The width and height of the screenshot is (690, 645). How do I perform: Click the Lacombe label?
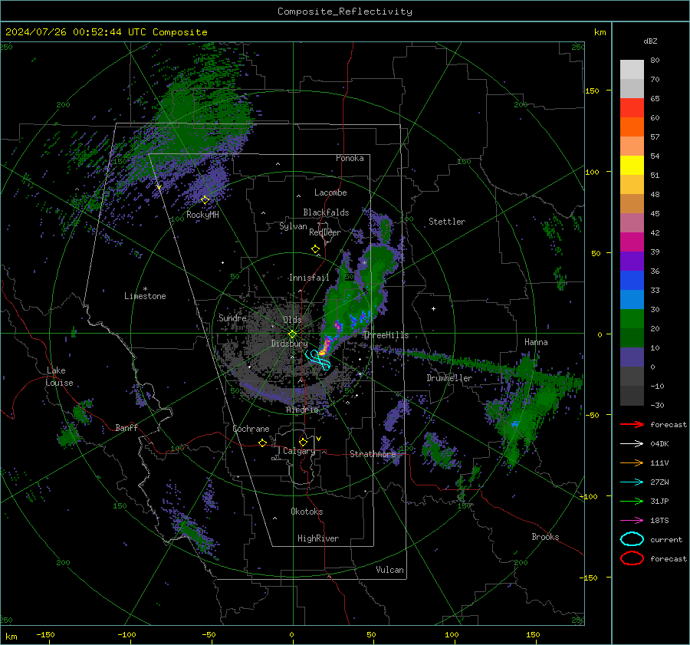[x=330, y=193]
